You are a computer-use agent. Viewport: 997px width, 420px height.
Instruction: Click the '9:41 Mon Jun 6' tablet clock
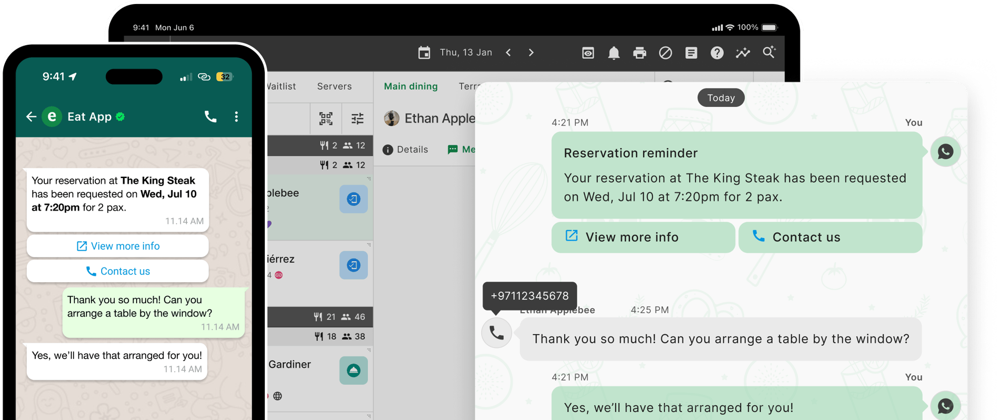click(164, 27)
